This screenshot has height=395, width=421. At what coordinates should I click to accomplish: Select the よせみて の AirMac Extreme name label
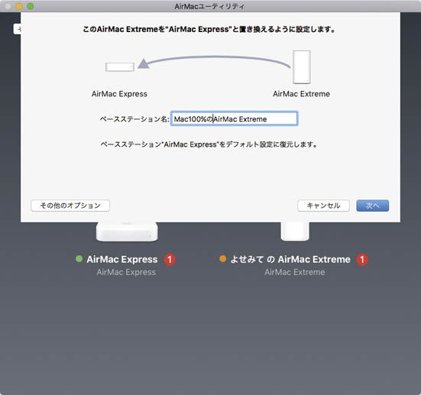(290, 260)
